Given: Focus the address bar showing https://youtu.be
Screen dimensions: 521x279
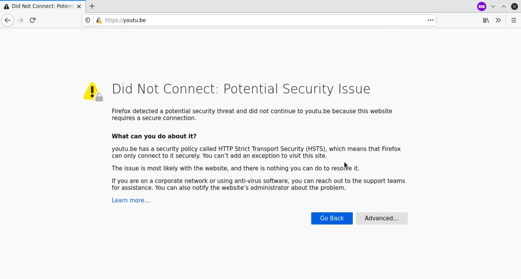Looking at the screenshot, I should coord(265,20).
